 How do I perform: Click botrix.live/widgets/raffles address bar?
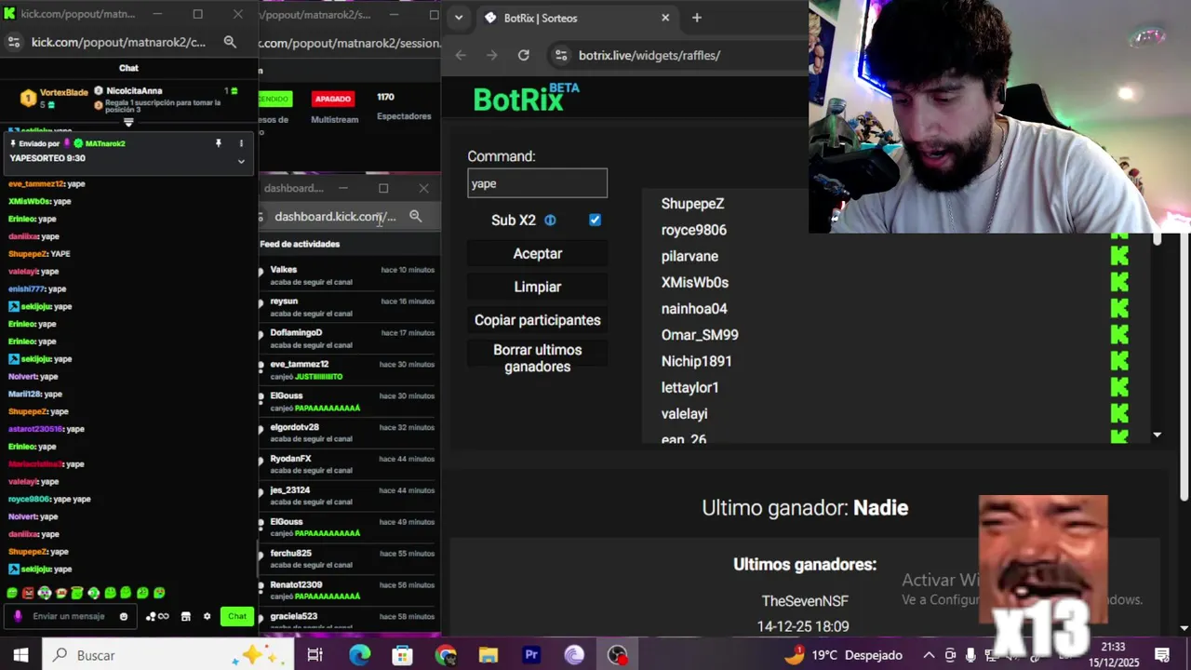[x=649, y=55]
